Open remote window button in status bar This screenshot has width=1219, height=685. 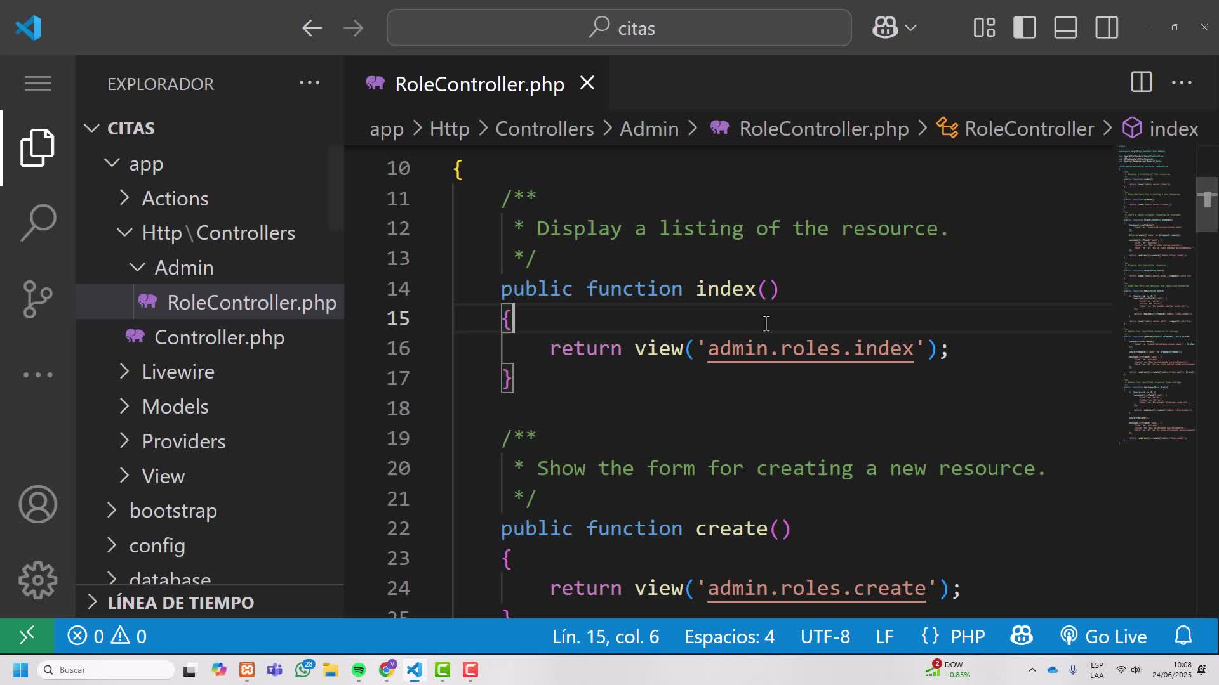27,636
